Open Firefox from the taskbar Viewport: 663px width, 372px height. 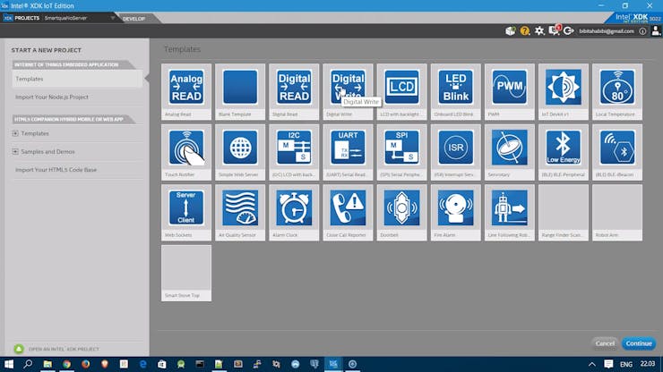85,364
